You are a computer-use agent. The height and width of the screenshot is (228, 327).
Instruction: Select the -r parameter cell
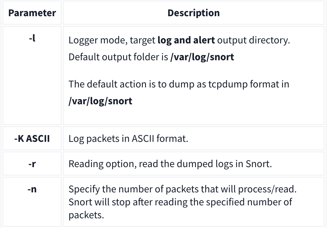pos(32,164)
